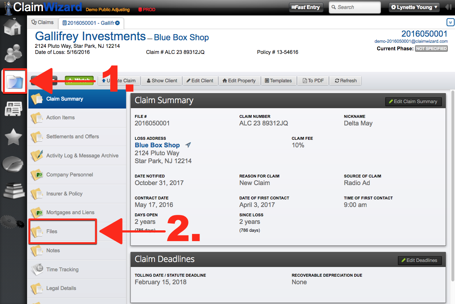Switch to the Claims tab
The height and width of the screenshot is (304, 455).
[43, 22]
